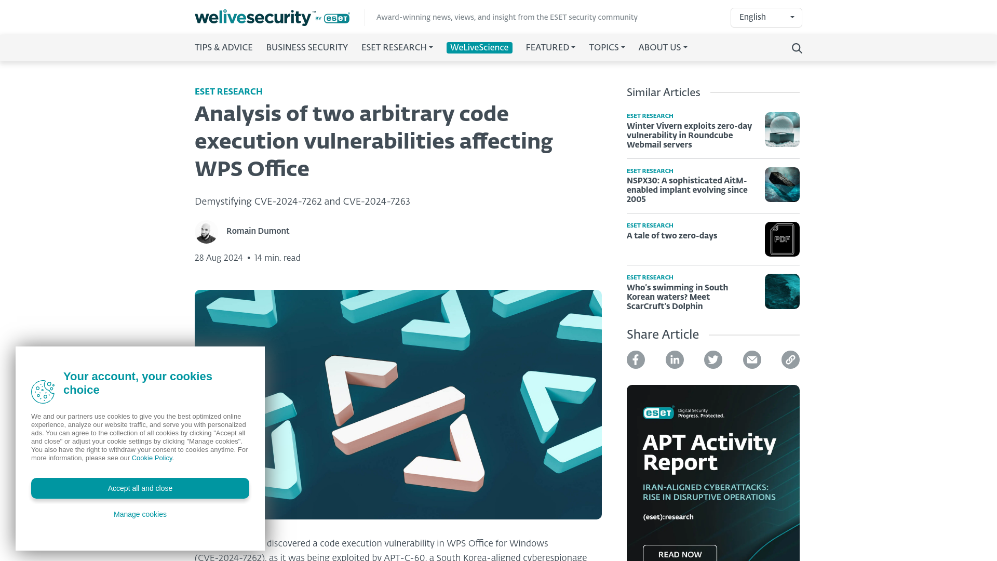Click the WeLiveSecurity logo icon

[x=272, y=17]
